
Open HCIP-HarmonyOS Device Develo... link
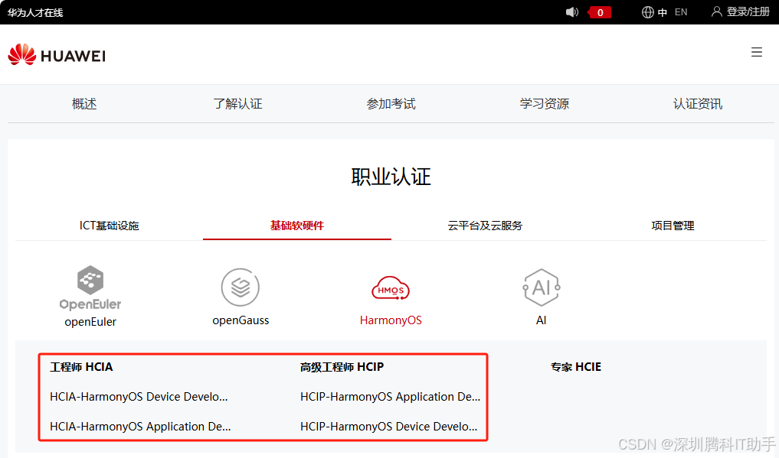(x=388, y=427)
